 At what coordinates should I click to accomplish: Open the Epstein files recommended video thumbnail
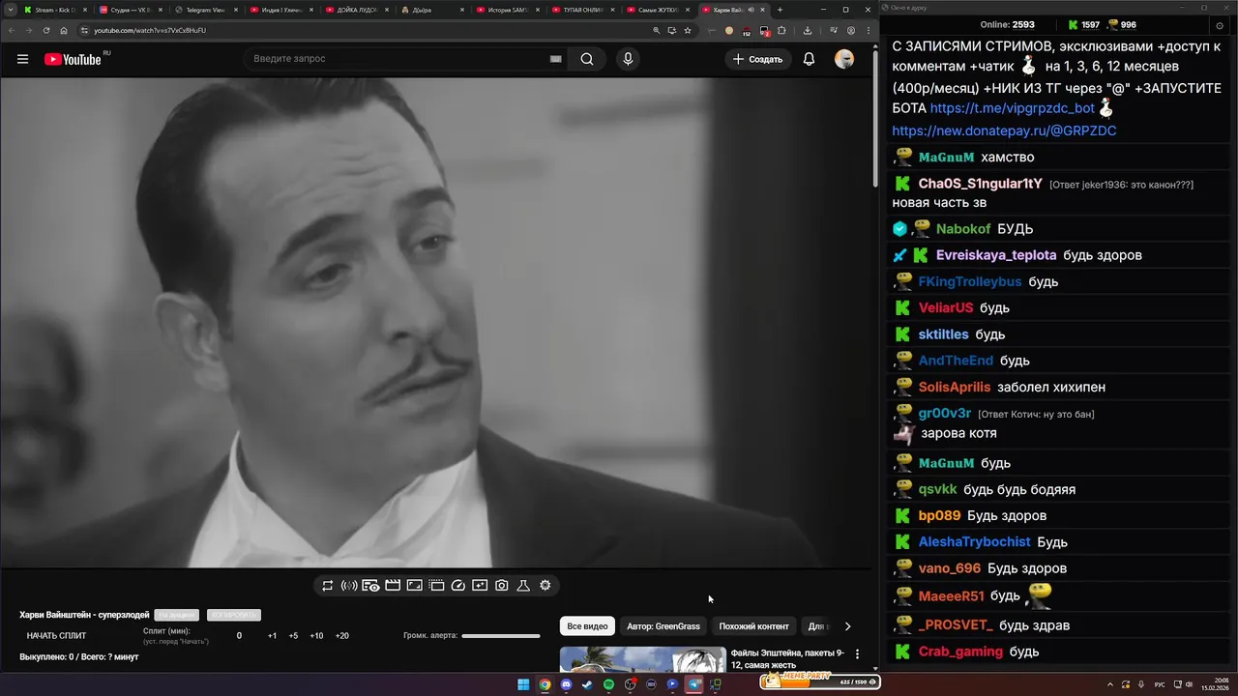coord(642,659)
